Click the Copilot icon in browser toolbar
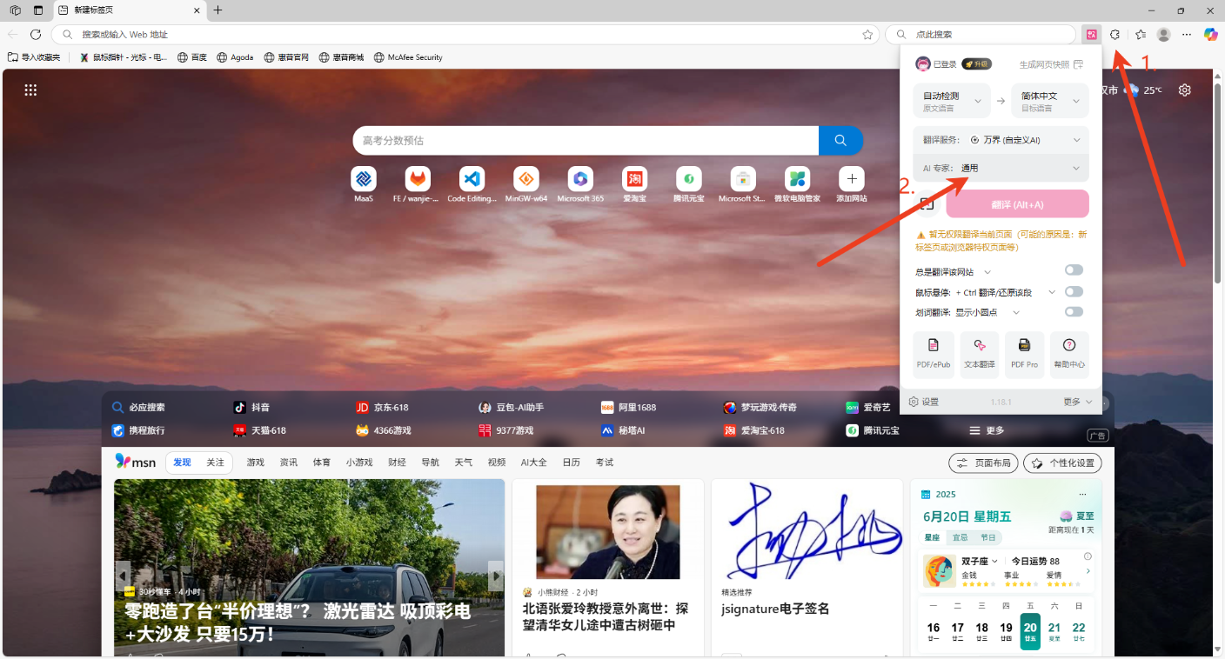Screen dimensions: 1225x659 (1210, 34)
